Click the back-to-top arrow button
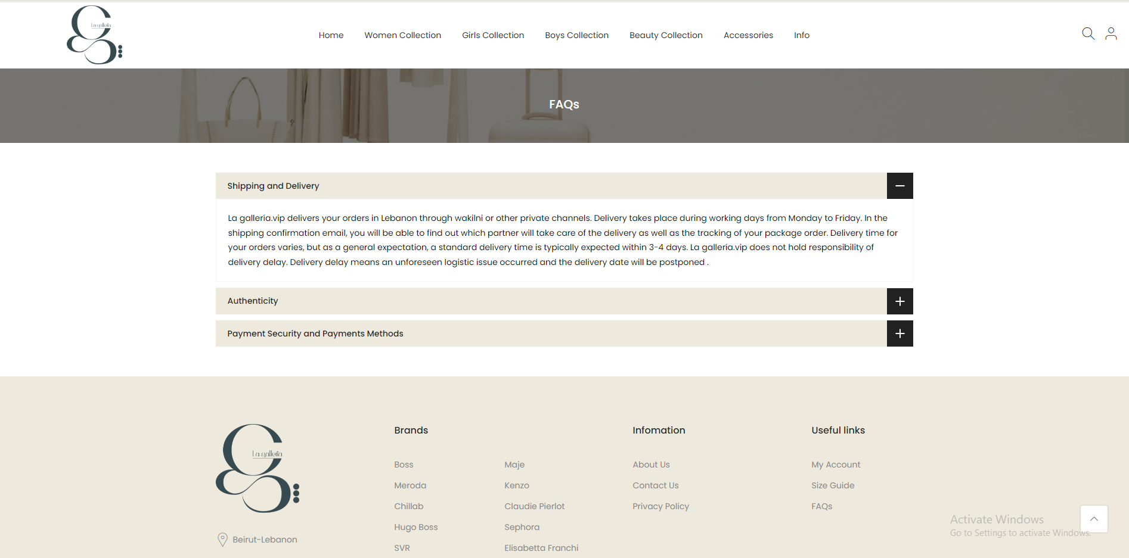 (x=1094, y=519)
